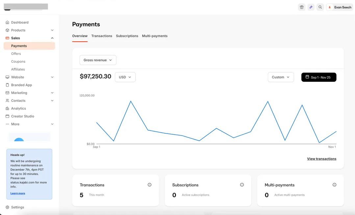Image resolution: width=355 pixels, height=215 pixels.
Task: Click Learn more in maintenance notice
Action: click(x=18, y=193)
